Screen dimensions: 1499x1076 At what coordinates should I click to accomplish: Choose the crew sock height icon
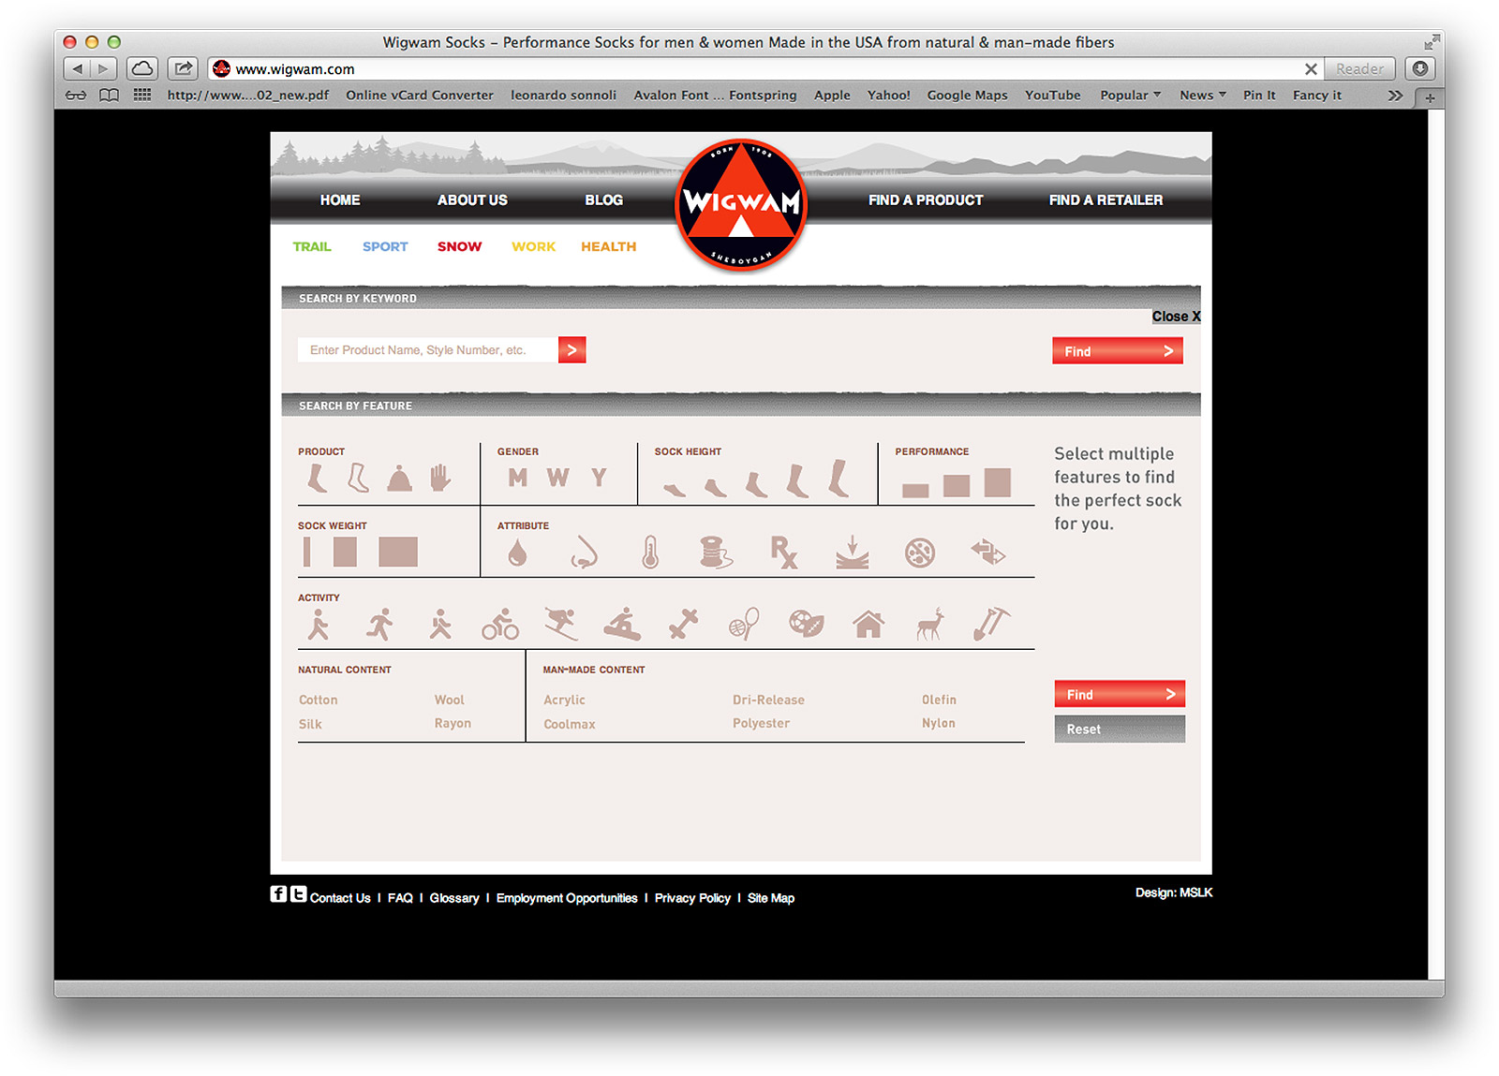coord(797,480)
